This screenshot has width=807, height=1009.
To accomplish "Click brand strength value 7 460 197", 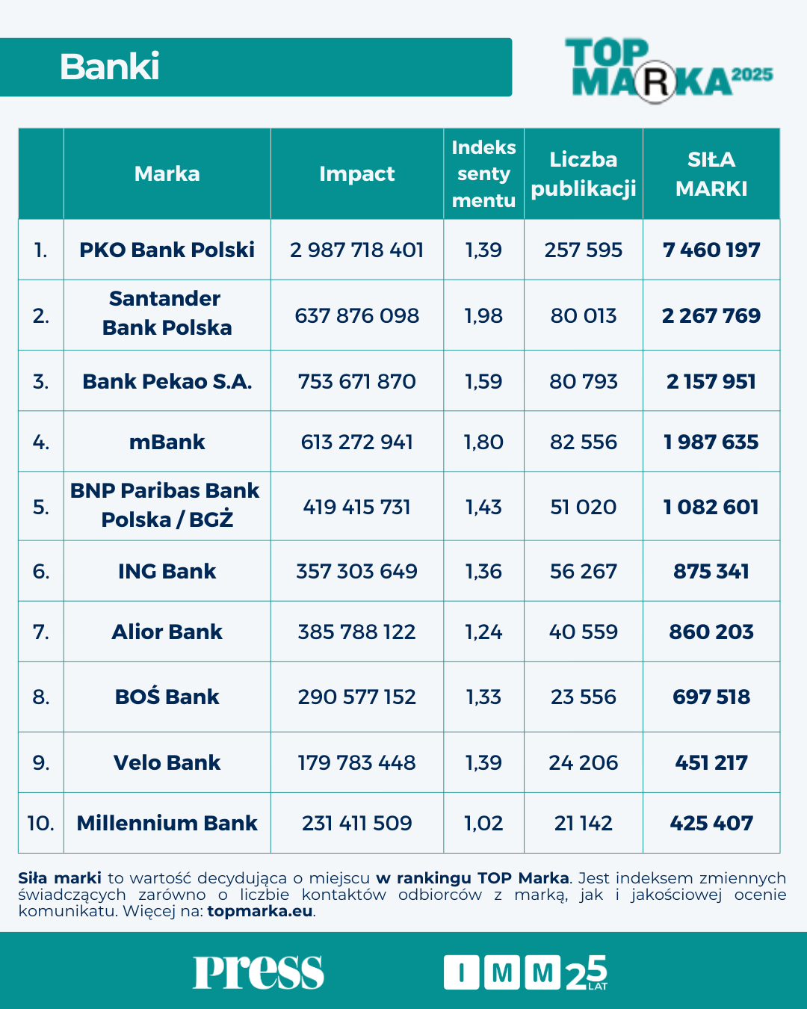I will pos(711,250).
